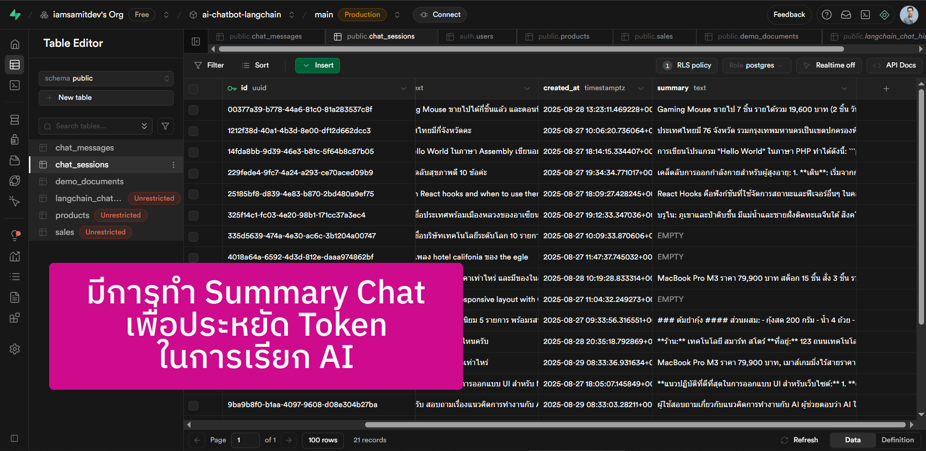The height and width of the screenshot is (451, 926).
Task: Open the help question mark icon
Action: [x=827, y=15]
